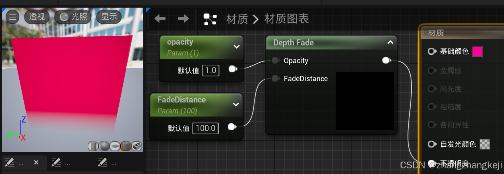Open the 透视 perspective view menu
Screen dimensions: 504x174
37,17
